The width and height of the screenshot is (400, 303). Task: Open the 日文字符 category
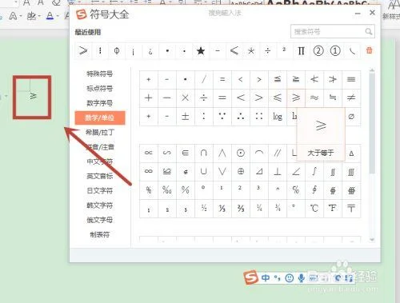100,190
